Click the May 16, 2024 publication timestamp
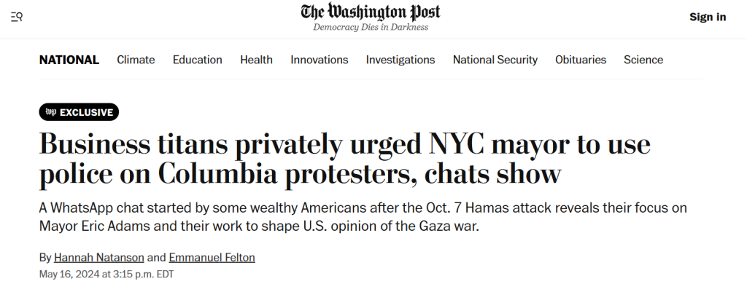The height and width of the screenshot is (284, 747). pos(107,275)
